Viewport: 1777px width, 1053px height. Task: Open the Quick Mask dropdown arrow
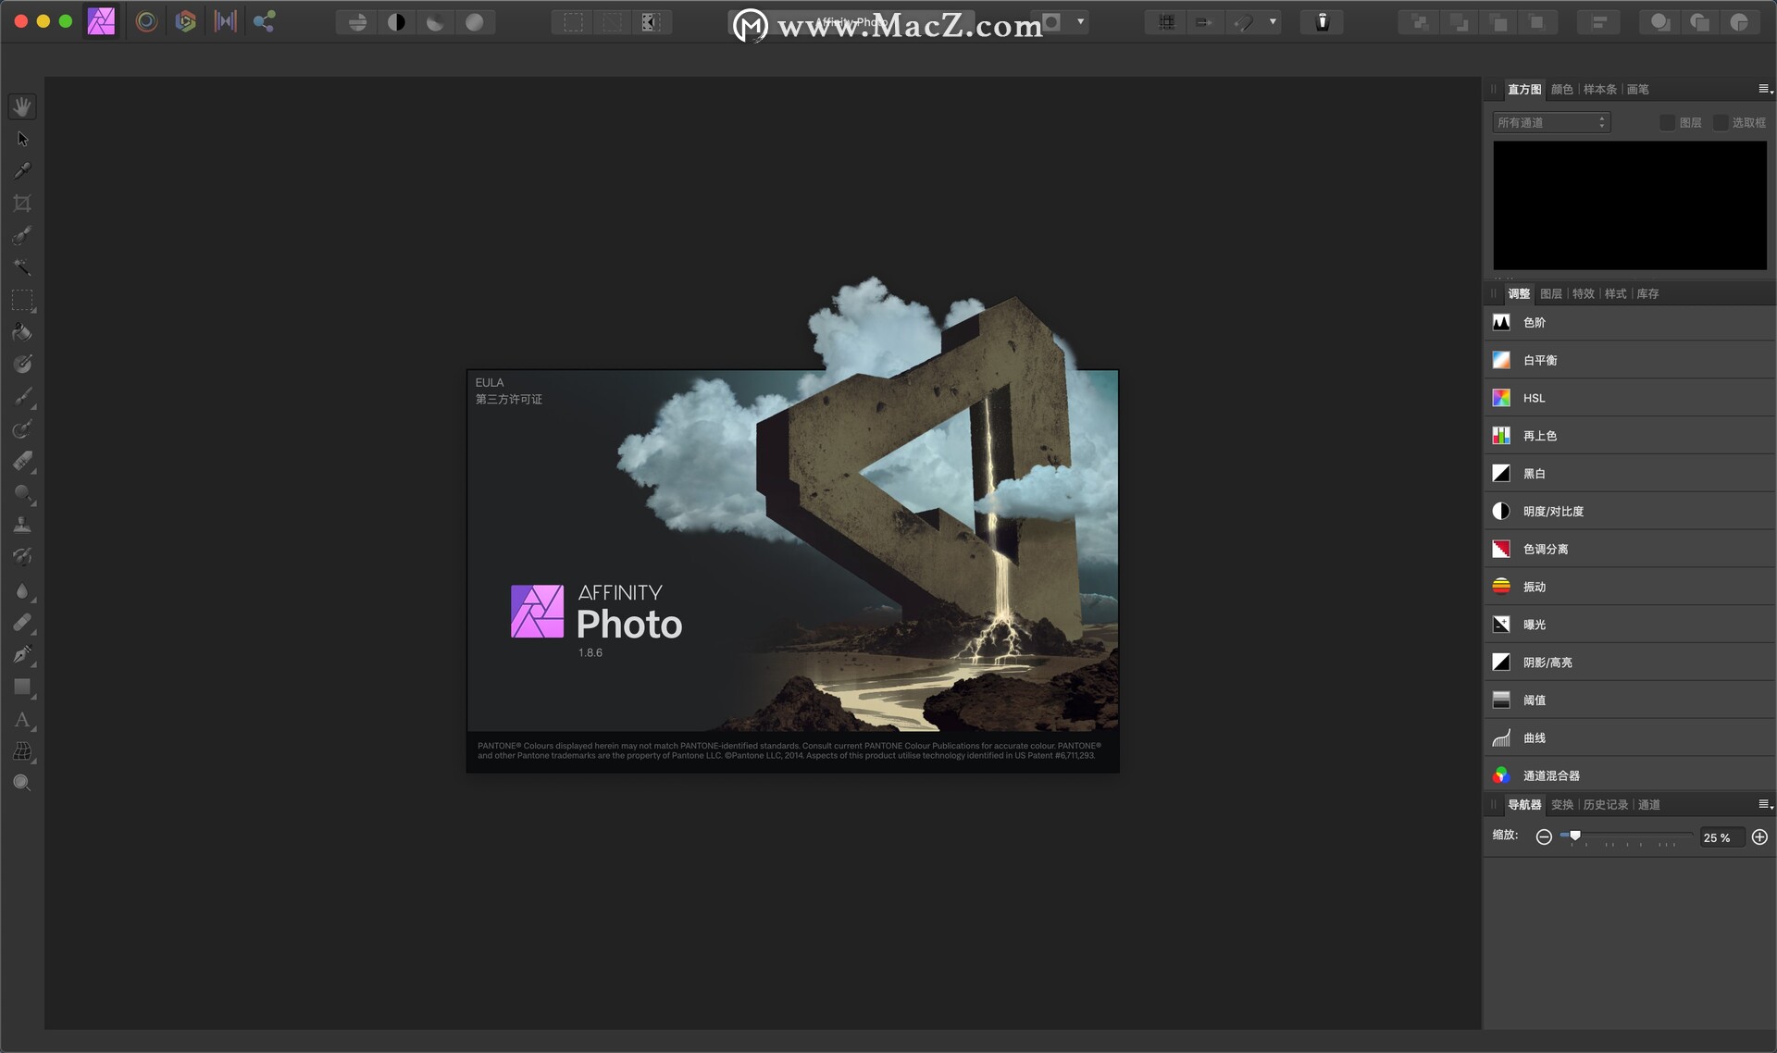[1080, 22]
